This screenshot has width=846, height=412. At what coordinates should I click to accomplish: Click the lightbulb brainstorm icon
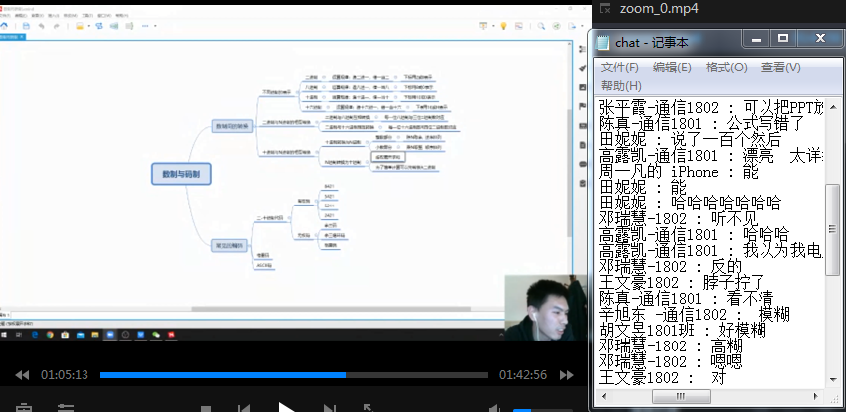503,25
